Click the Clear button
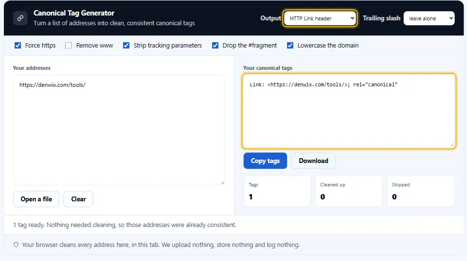This screenshot has width=467, height=261. [x=78, y=199]
